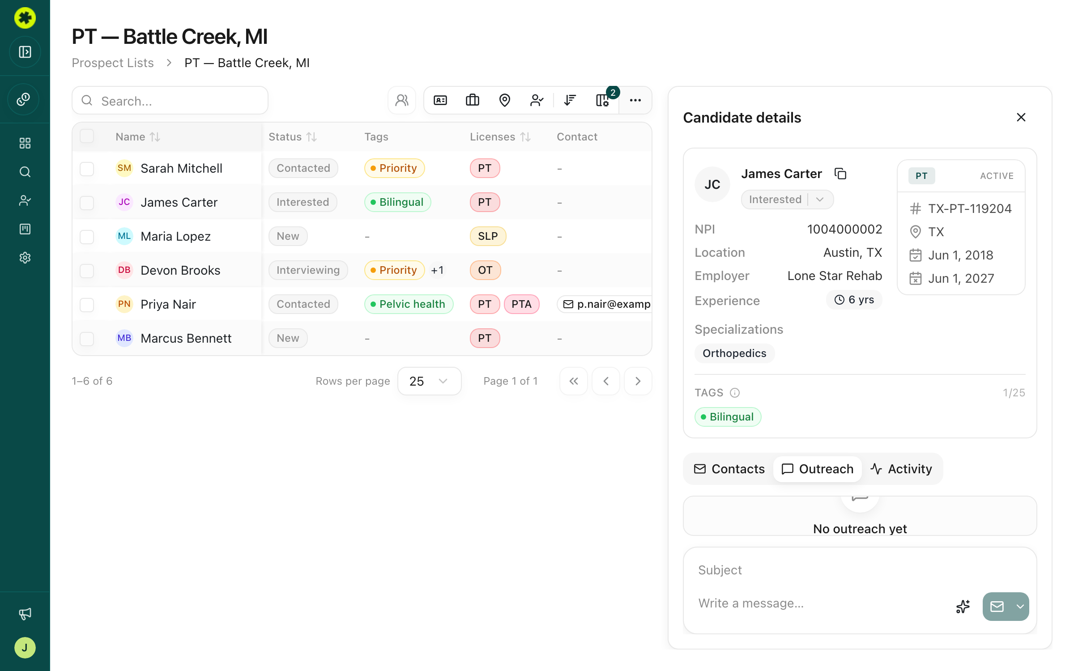The width and height of the screenshot is (1074, 671).
Task: Sort by Status column
Action: pyautogui.click(x=293, y=137)
